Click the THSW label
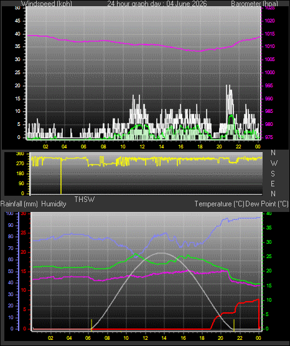 click(x=85, y=199)
